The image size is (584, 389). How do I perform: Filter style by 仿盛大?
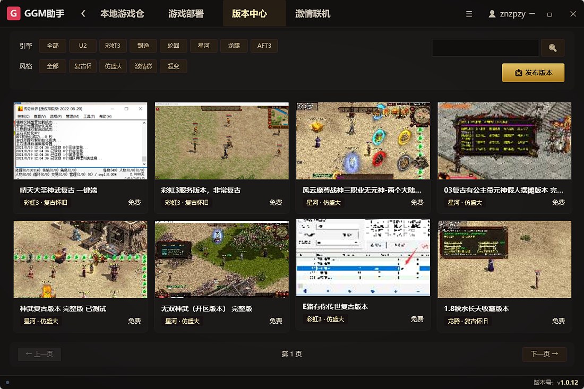(x=113, y=66)
